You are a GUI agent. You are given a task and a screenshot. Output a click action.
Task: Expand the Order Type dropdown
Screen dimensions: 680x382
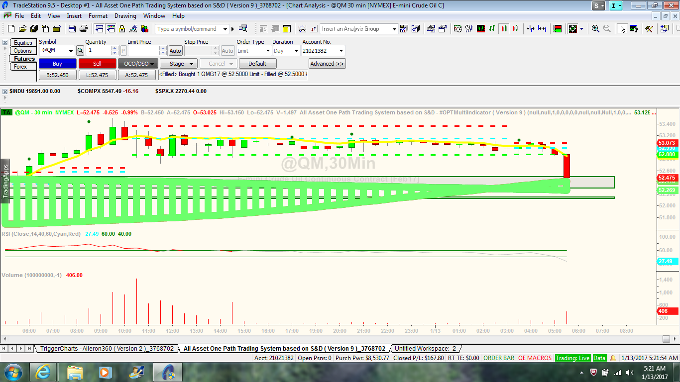(x=268, y=51)
